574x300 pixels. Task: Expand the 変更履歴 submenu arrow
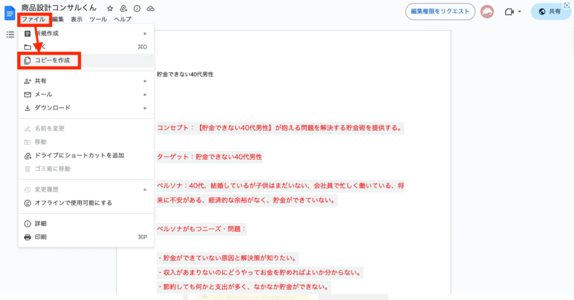coord(145,190)
